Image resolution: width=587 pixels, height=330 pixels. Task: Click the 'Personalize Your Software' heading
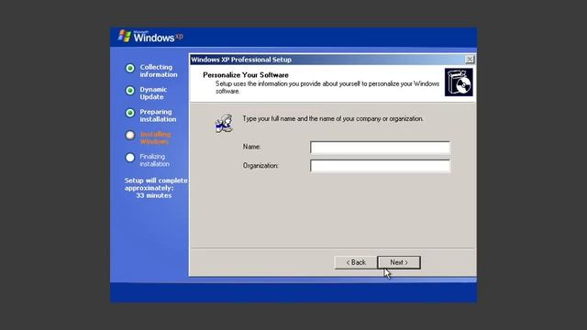(x=246, y=75)
